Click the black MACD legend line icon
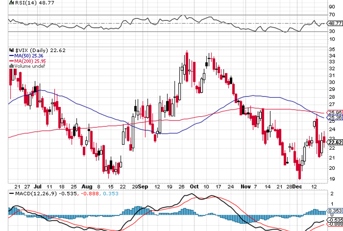The height and width of the screenshot is (231, 343). point(12,193)
